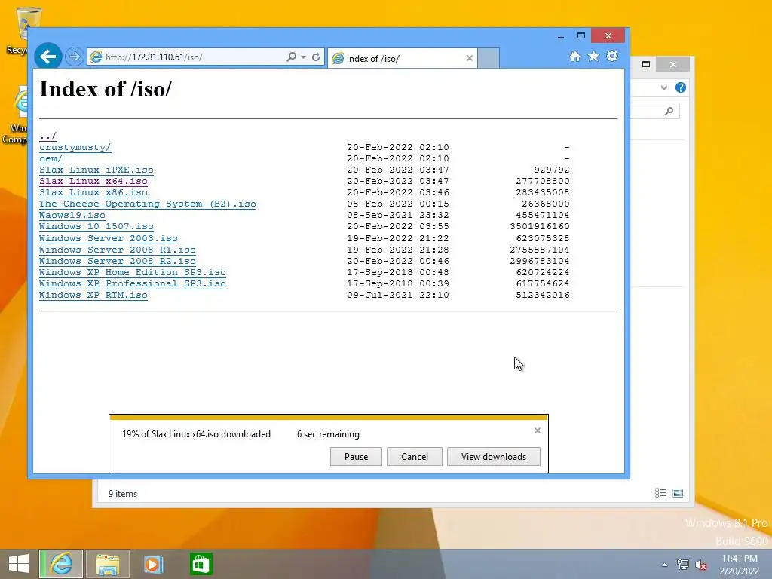Viewport: 772px width, 579px height.
Task: Click the Slax Linux x86.iso link
Action: point(93,192)
